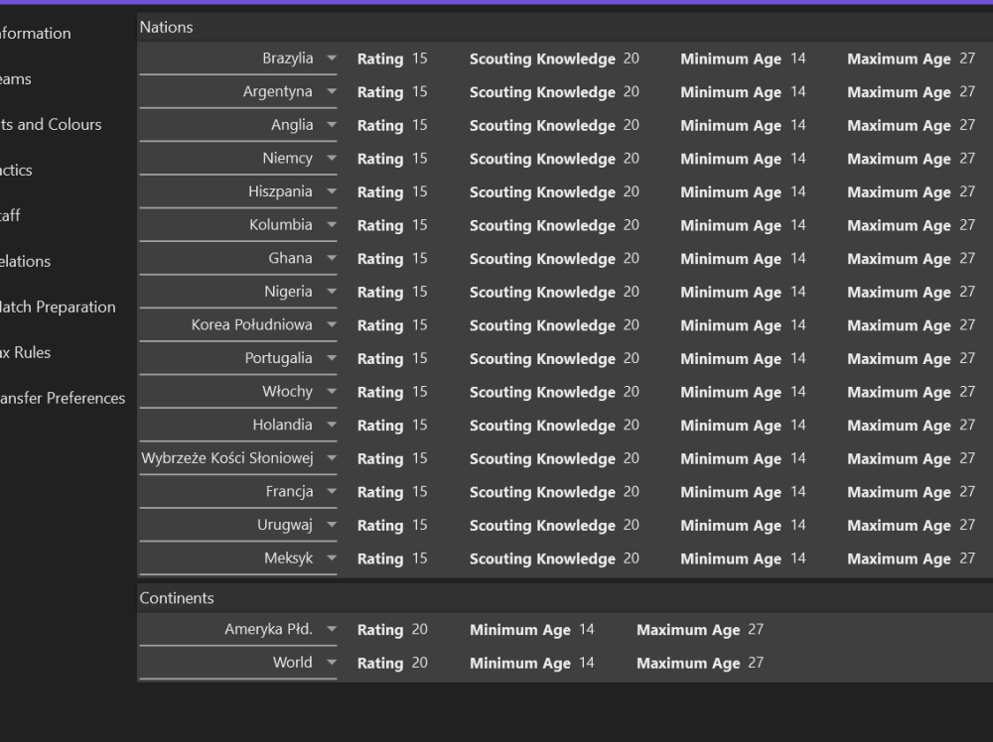Expand the Hiszpania nation dropdown arrow

(332, 191)
